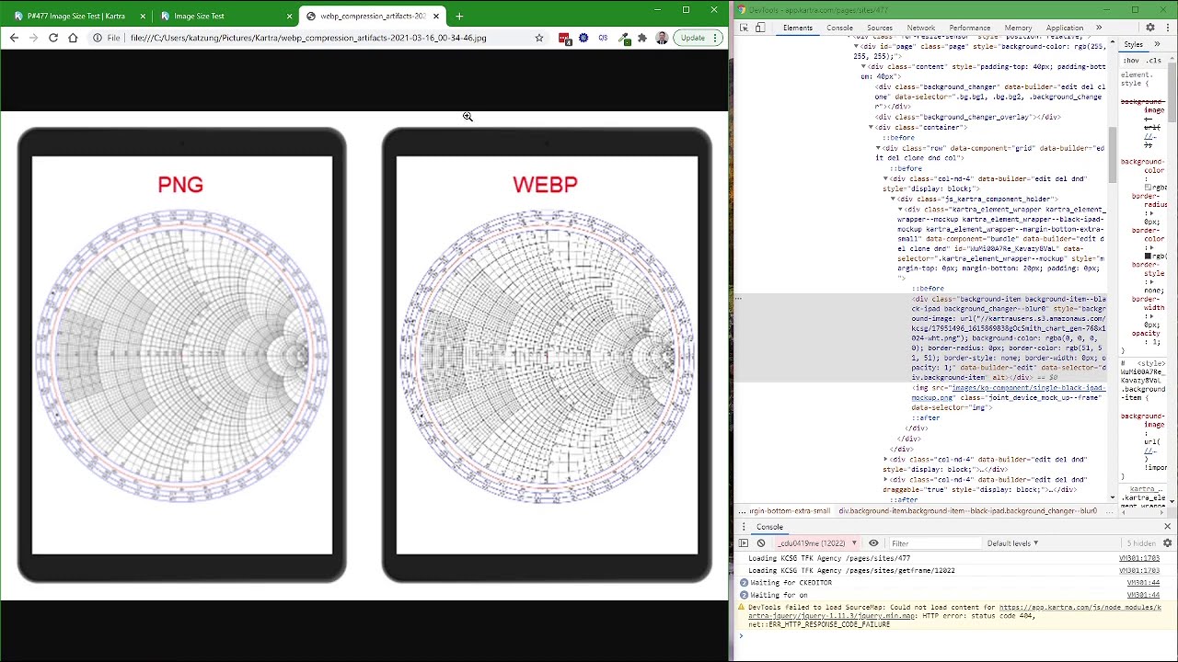Open the DevTools Application panel
1178x662 pixels.
[1064, 28]
